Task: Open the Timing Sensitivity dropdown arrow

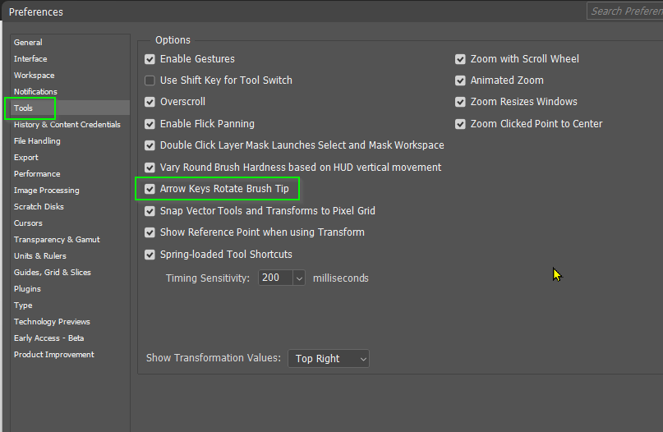Action: [x=298, y=278]
